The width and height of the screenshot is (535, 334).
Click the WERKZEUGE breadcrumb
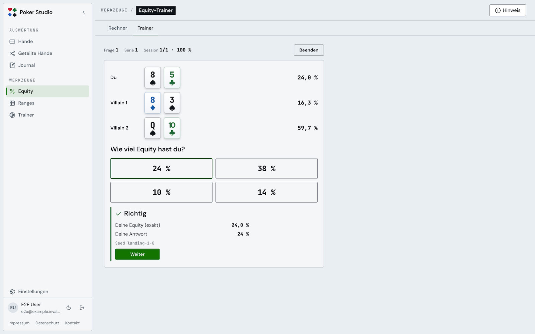114,10
